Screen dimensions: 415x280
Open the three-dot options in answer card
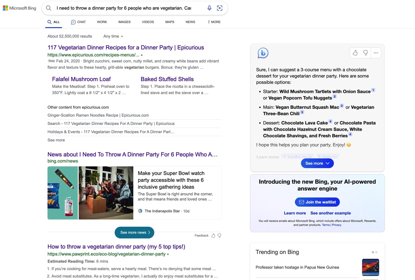[x=376, y=53]
